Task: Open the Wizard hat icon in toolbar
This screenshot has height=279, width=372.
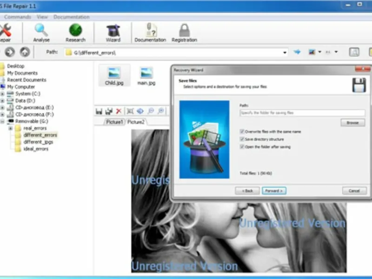Action: click(x=113, y=30)
